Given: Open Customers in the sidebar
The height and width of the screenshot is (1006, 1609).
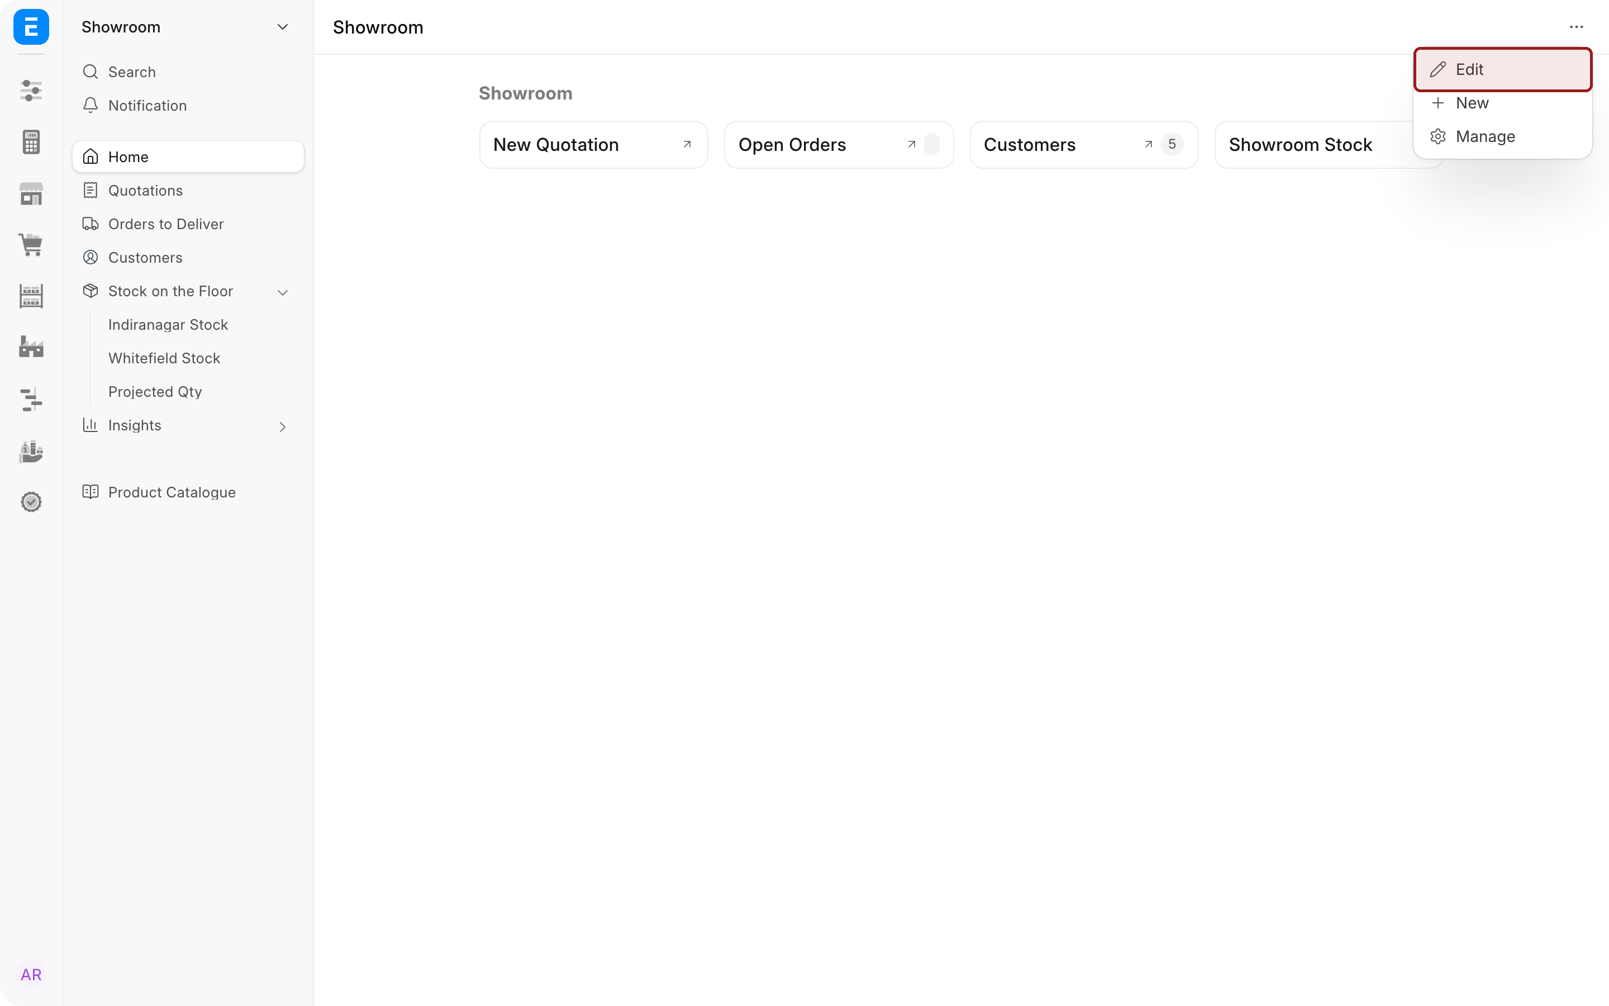Looking at the screenshot, I should pyautogui.click(x=188, y=258).
